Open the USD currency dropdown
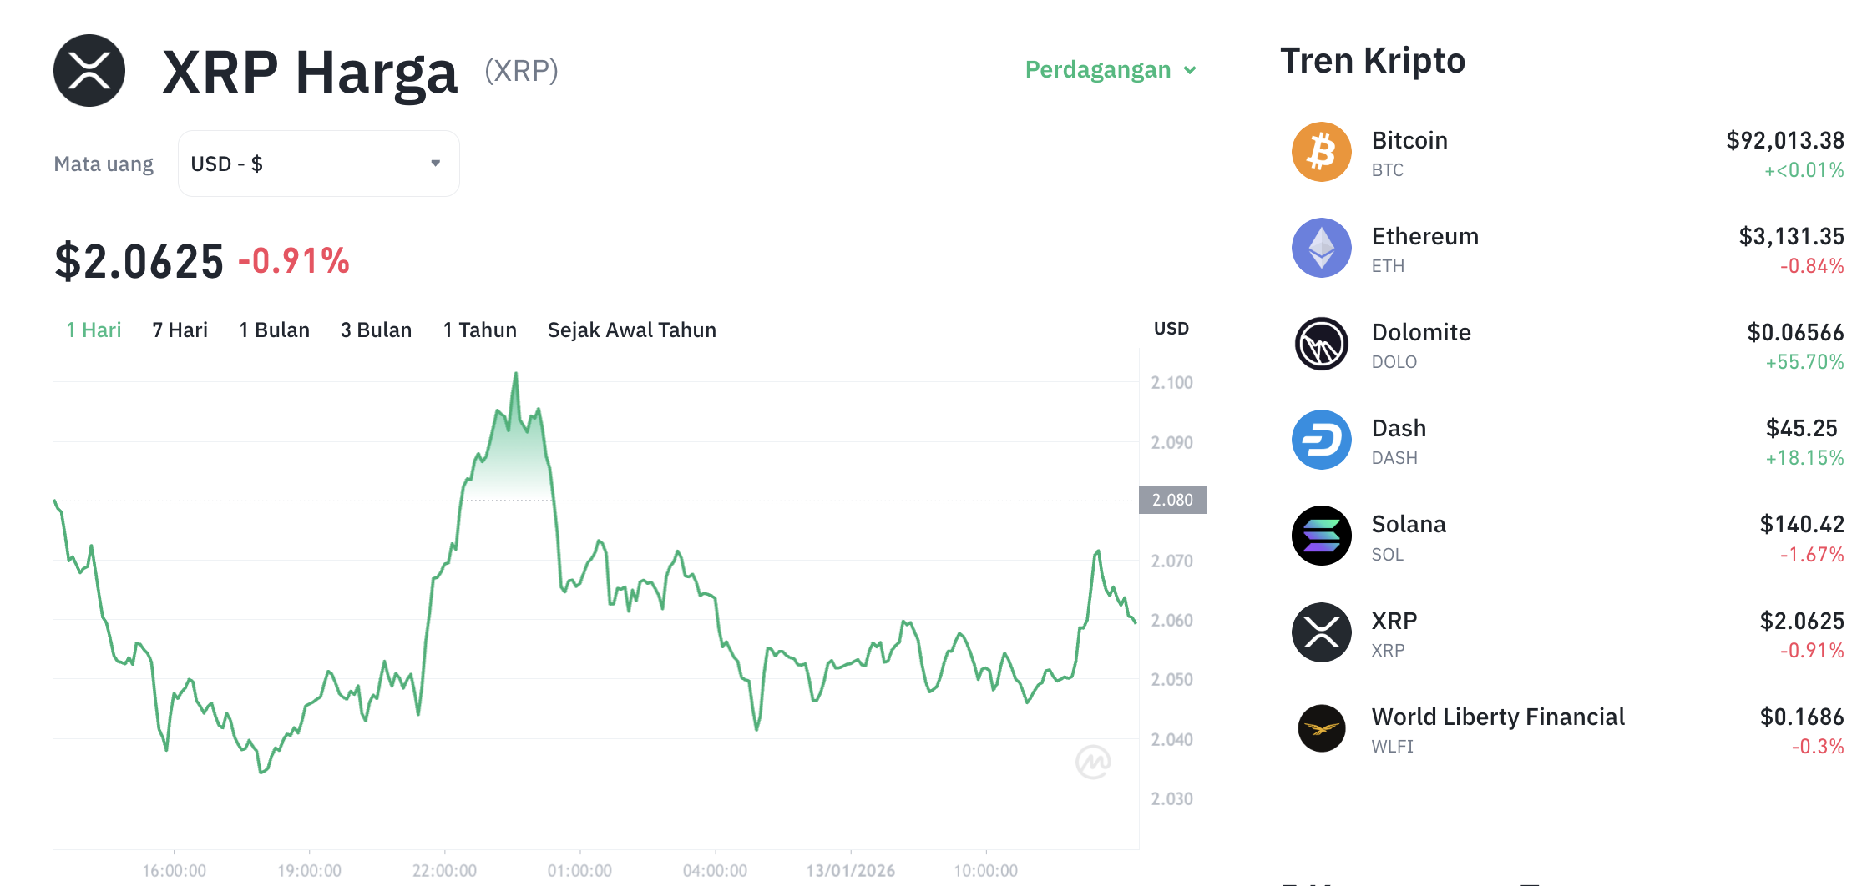This screenshot has width=1857, height=886. [x=318, y=164]
